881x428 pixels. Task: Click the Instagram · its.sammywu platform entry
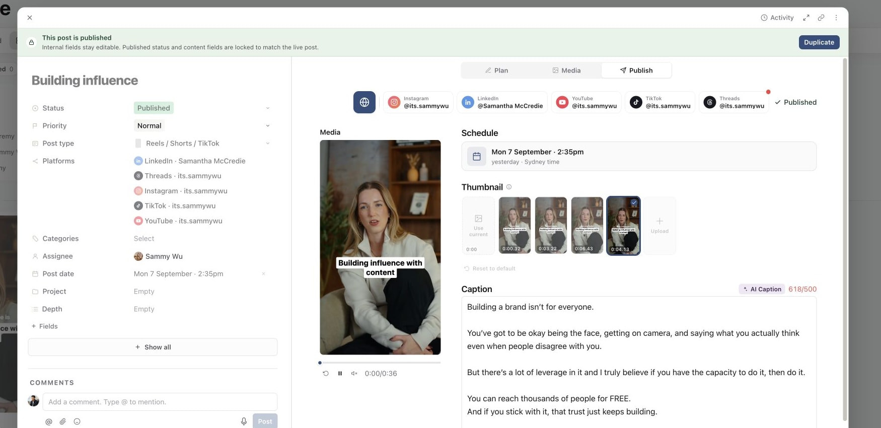[x=181, y=191]
